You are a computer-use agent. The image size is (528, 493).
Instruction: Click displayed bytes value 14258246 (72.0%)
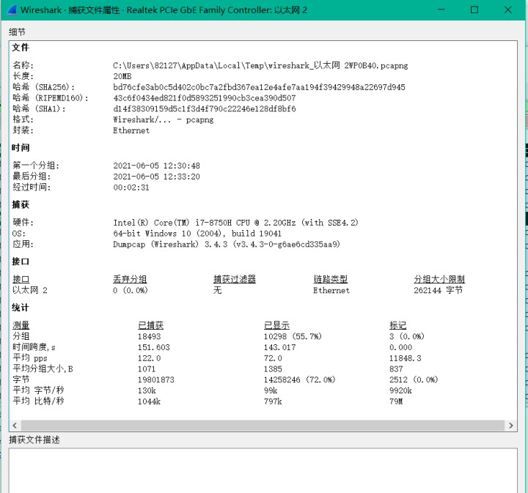(299, 379)
